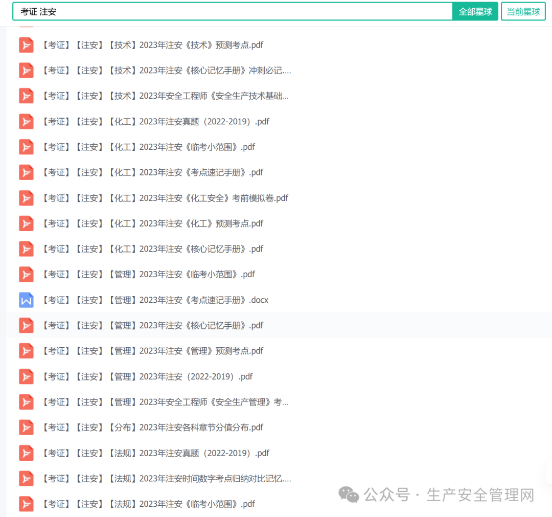The width and height of the screenshot is (552, 517).
Task: Open 【化工】《化工》预测考点.pdf file
Action: [x=152, y=223]
